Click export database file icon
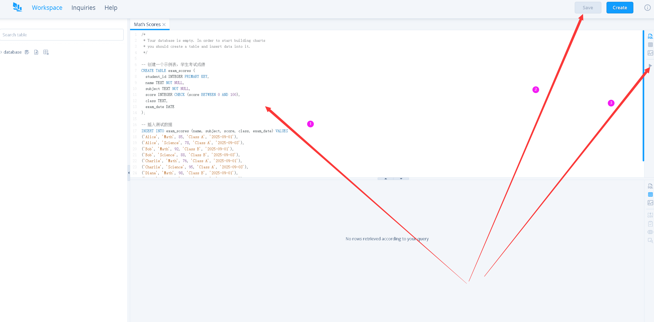This screenshot has height=322, width=654. pyautogui.click(x=36, y=52)
